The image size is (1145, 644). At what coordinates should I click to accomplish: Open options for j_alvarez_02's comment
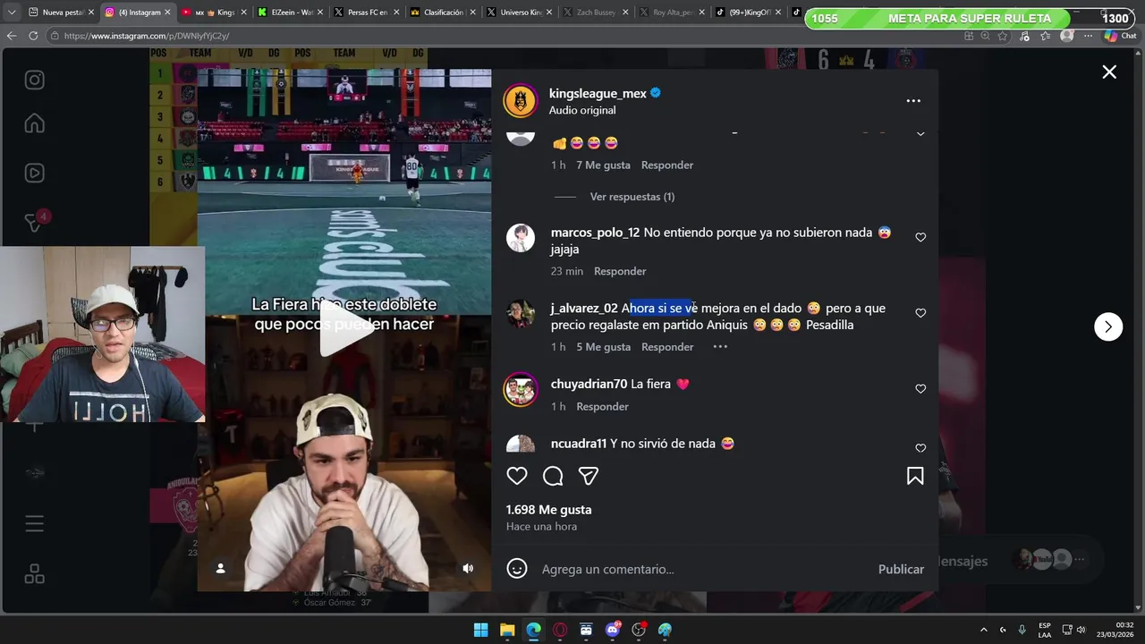click(x=720, y=347)
